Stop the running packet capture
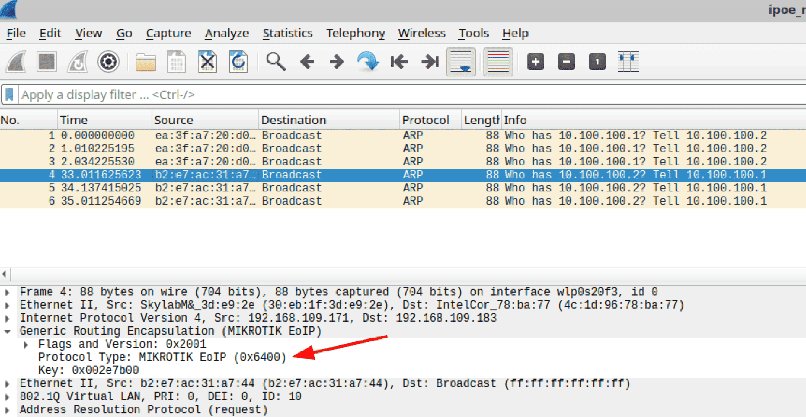Screen dimensions: 806x417 pyautogui.click(x=47, y=62)
